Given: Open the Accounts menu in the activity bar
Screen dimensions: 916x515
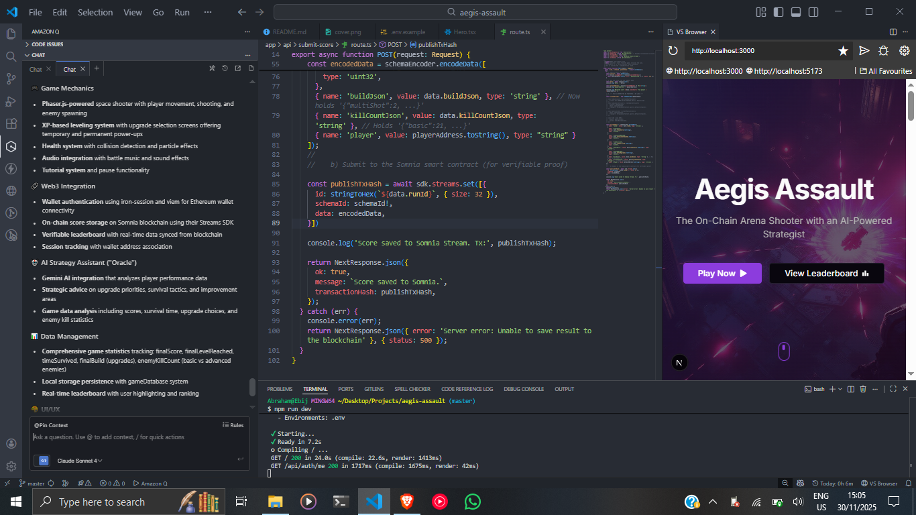Looking at the screenshot, I should [11, 444].
